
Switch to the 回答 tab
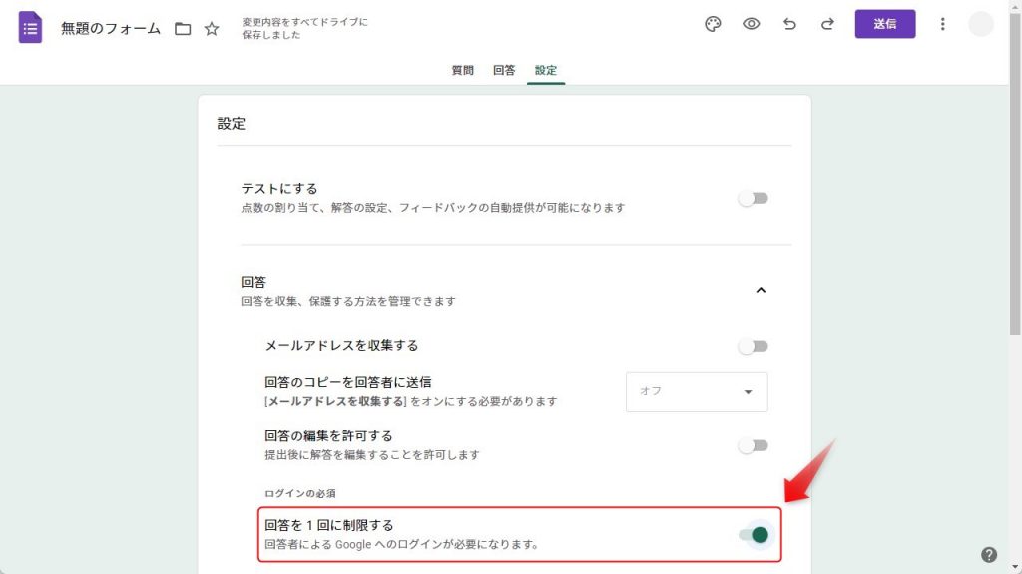click(x=504, y=70)
